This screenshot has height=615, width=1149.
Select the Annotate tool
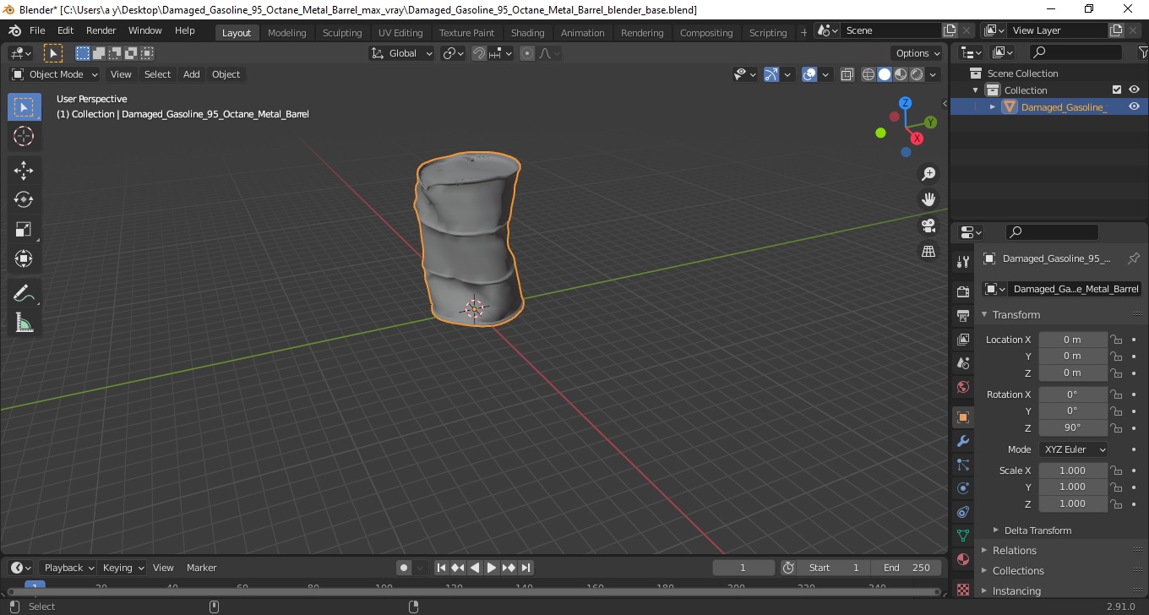click(x=24, y=294)
